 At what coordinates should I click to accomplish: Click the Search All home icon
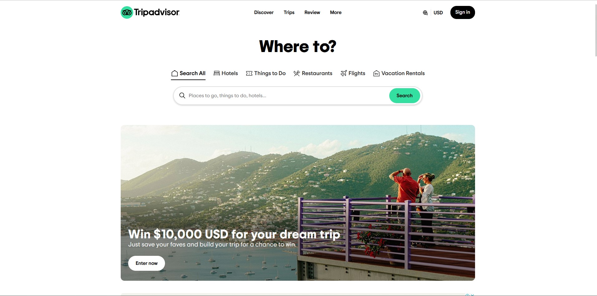pos(175,73)
